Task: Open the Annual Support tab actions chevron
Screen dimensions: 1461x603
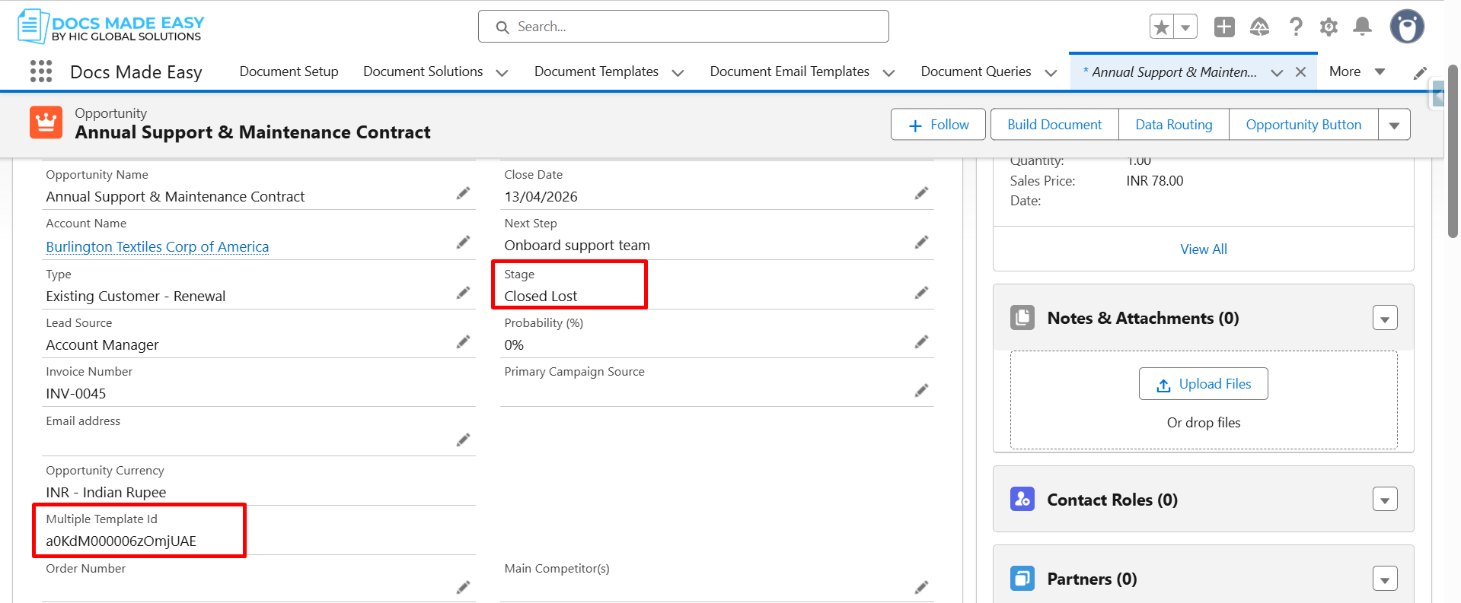Action: pyautogui.click(x=1278, y=73)
